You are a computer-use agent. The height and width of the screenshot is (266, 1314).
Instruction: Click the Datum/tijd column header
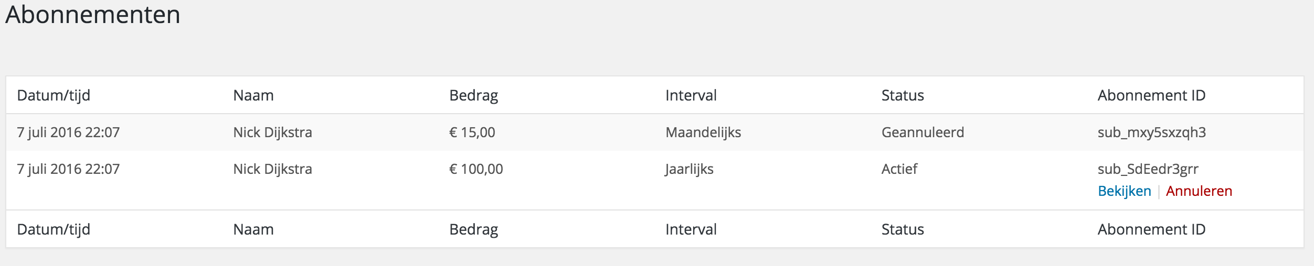click(x=54, y=95)
